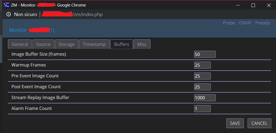
Task: Maximize the Chrome window
Action: coord(253,5)
